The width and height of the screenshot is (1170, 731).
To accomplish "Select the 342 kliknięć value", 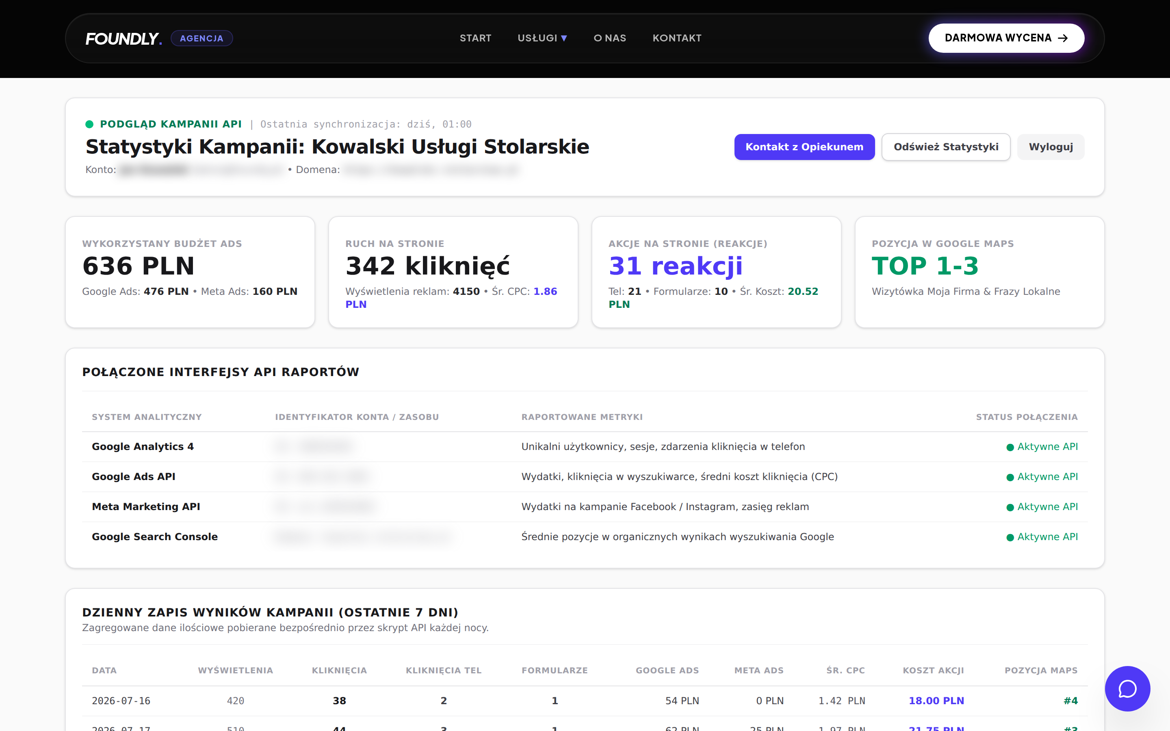I will point(427,266).
